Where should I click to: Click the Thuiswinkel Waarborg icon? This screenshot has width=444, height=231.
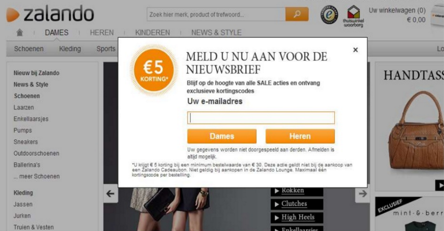353,16
